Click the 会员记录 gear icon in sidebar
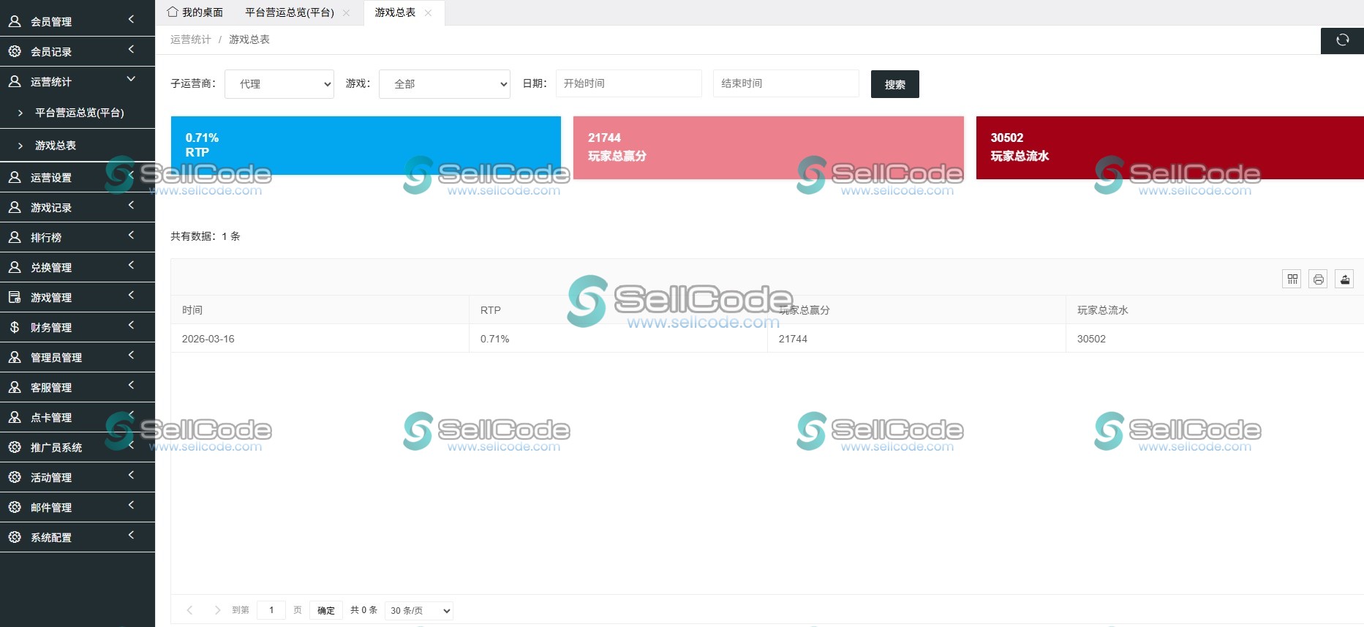 pos(15,51)
